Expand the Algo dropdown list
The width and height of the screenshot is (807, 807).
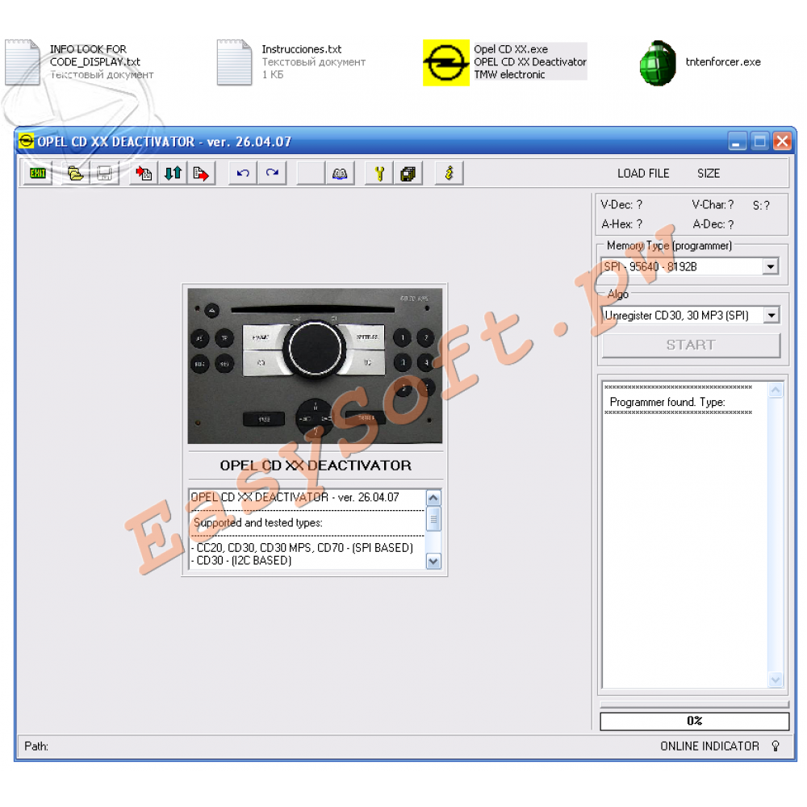(771, 315)
